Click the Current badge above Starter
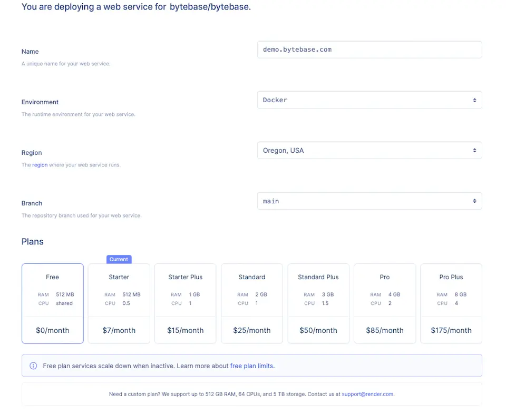506x414 pixels. (119, 259)
